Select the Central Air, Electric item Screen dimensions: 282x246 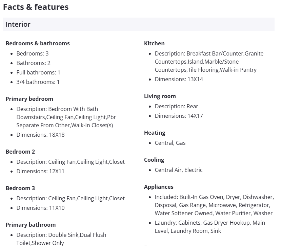click(179, 170)
